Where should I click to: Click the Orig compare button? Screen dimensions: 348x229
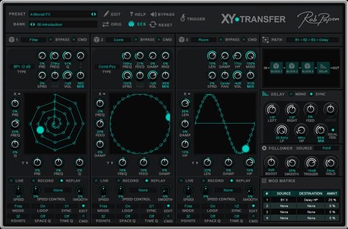pyautogui.click(x=112, y=25)
